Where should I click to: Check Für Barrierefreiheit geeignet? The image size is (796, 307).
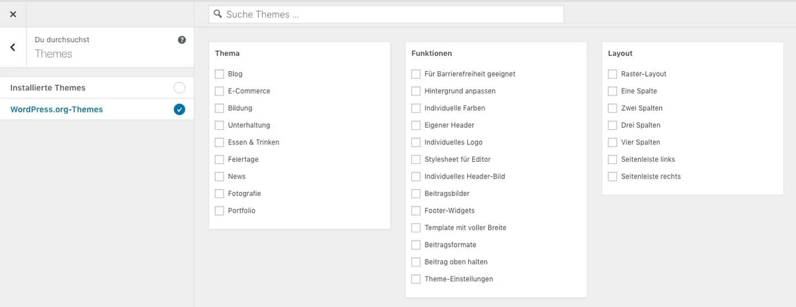tap(416, 74)
